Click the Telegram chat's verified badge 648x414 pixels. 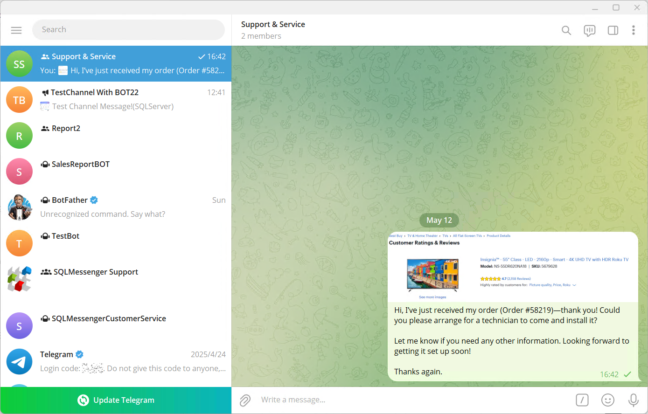(x=79, y=354)
